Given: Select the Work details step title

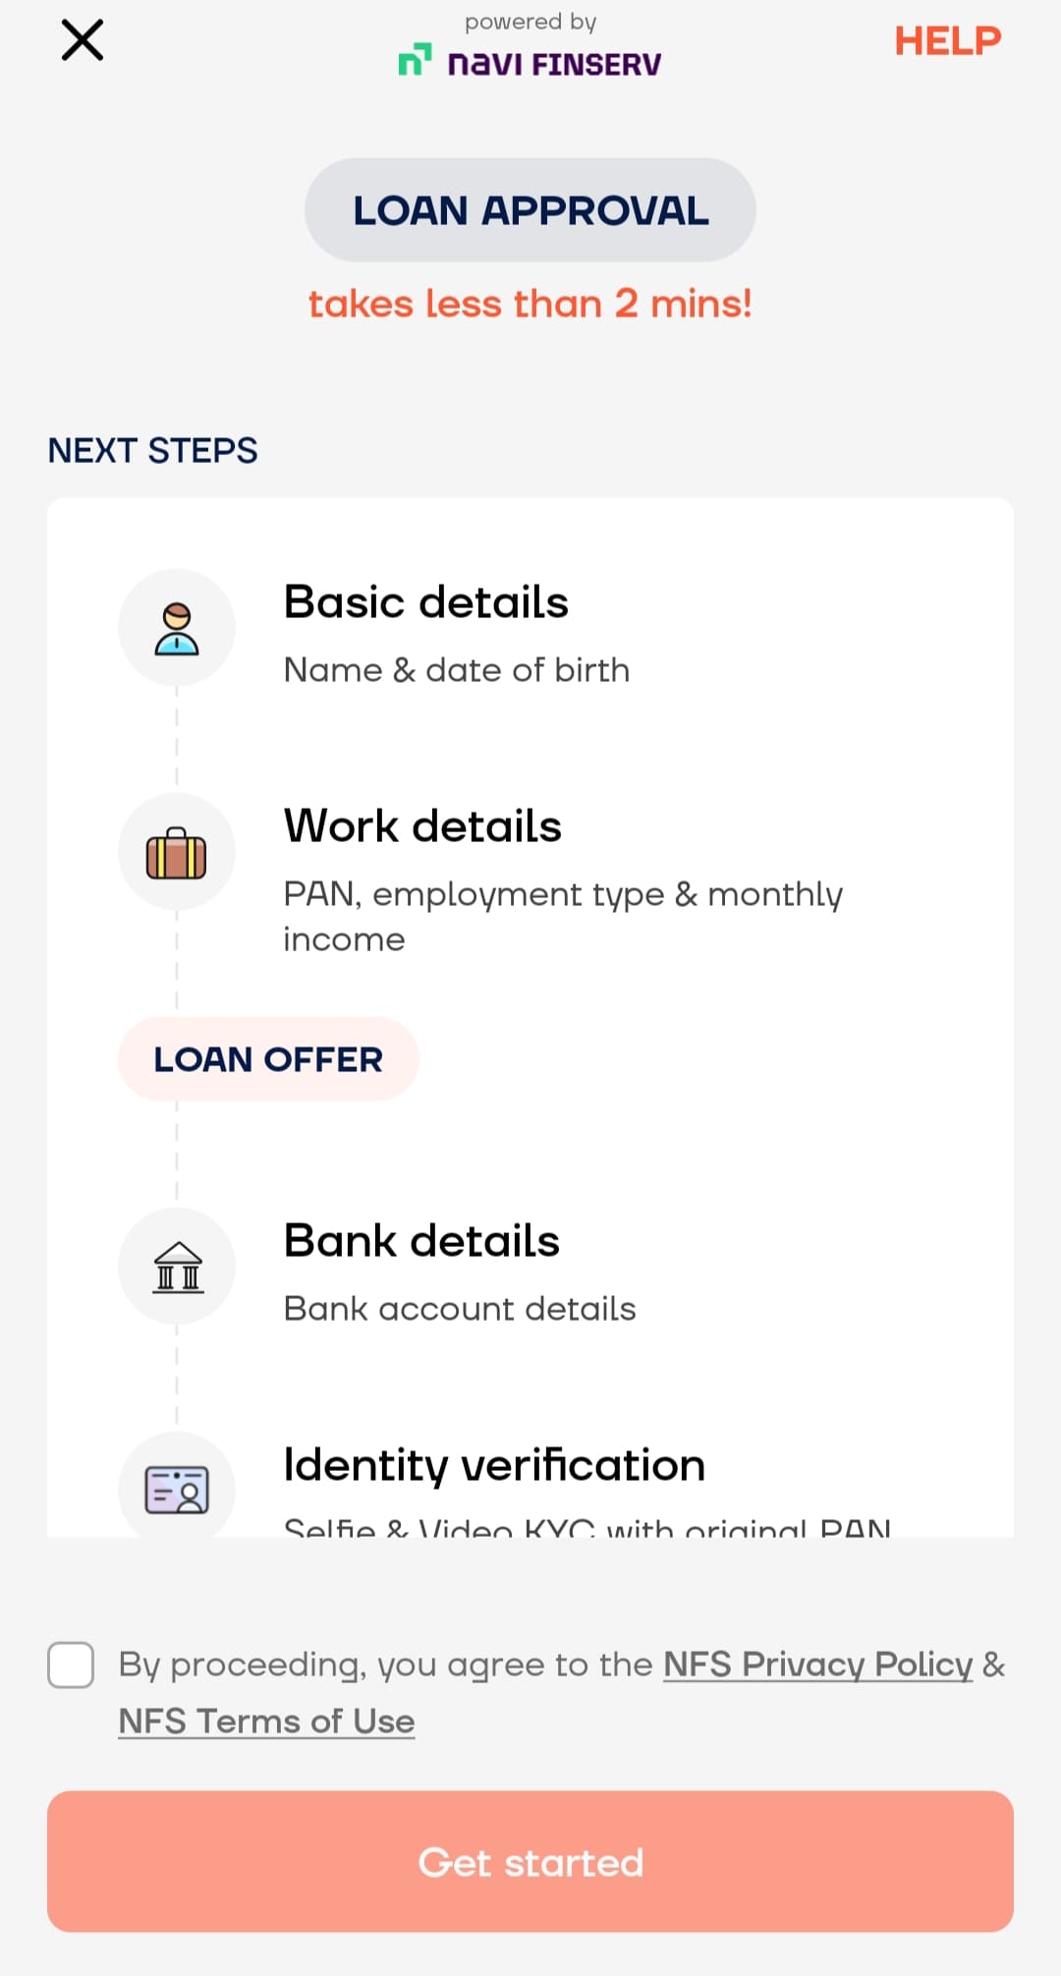Looking at the screenshot, I should click(422, 826).
